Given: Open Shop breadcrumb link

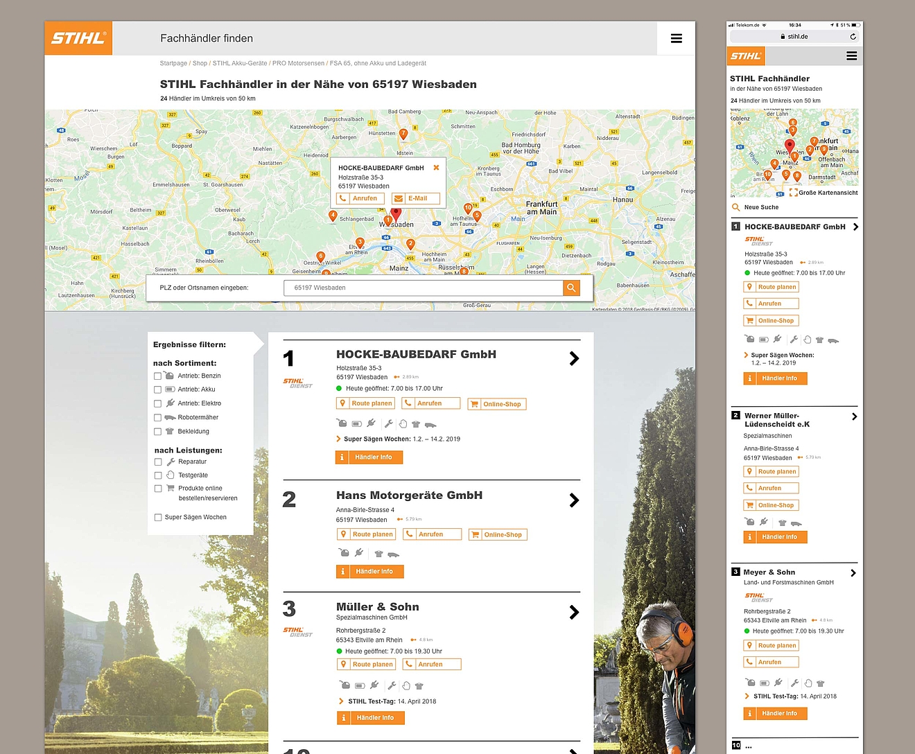Looking at the screenshot, I should [x=200, y=63].
